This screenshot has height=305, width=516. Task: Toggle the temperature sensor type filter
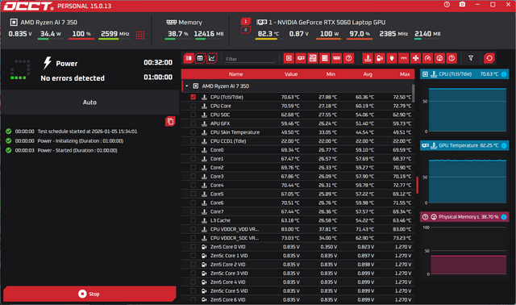tap(368, 58)
